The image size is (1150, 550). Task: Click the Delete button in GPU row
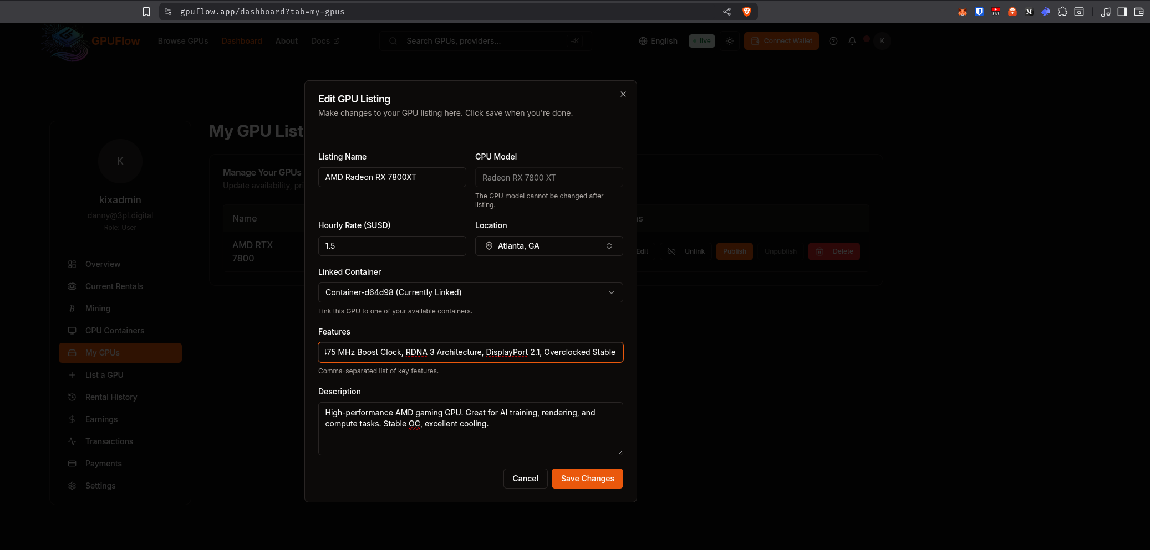[x=834, y=251]
